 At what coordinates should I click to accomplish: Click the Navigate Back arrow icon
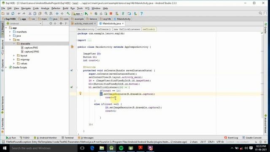click(57, 14)
